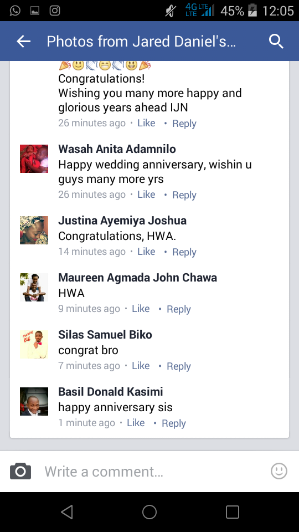Open Basil Donald Kasimi's name link
The width and height of the screenshot is (299, 532).
click(x=111, y=392)
